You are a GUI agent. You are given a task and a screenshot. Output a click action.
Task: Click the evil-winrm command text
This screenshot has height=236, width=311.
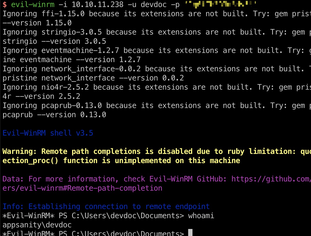point(33,4)
